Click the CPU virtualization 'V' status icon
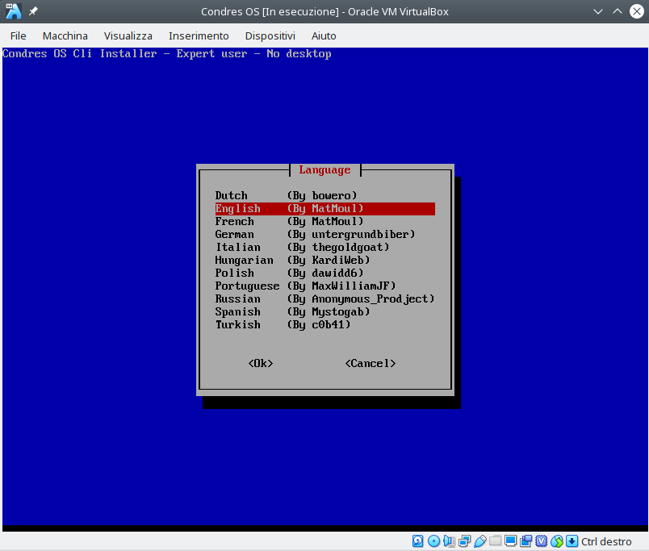The width and height of the screenshot is (649, 551). pos(542,541)
